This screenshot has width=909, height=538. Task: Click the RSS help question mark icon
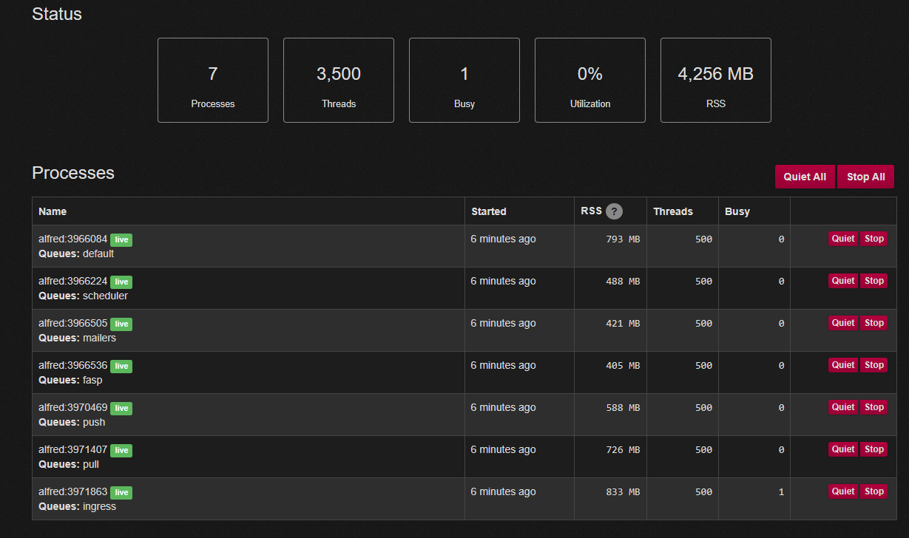click(614, 211)
